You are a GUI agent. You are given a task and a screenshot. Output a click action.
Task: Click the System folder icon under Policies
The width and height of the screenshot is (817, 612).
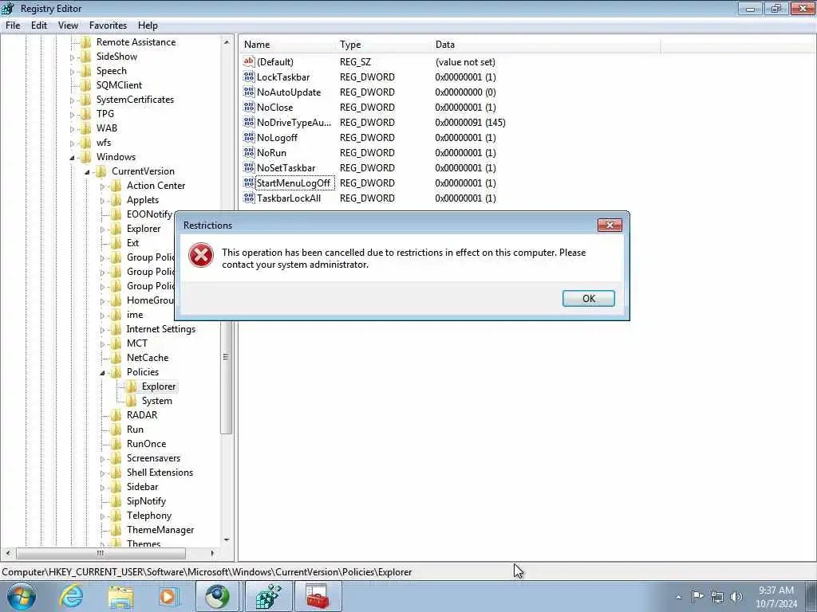pos(132,401)
